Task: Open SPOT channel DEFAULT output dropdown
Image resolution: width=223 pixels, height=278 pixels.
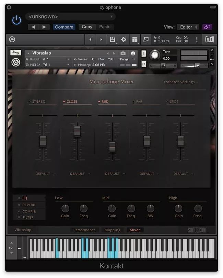Action: 183,174
